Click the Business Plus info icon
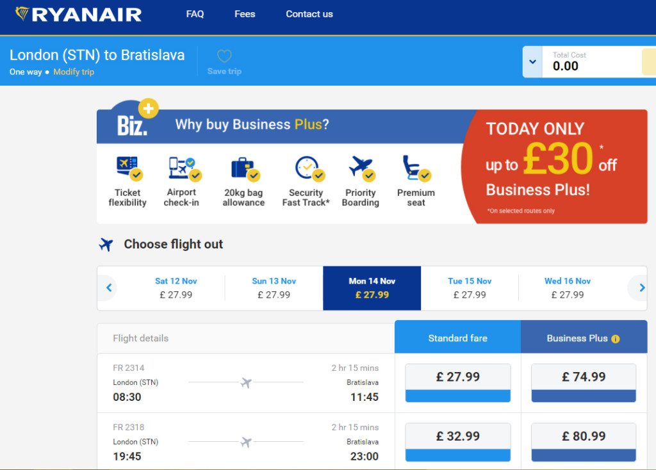Image resolution: width=656 pixels, height=470 pixels. tap(615, 339)
